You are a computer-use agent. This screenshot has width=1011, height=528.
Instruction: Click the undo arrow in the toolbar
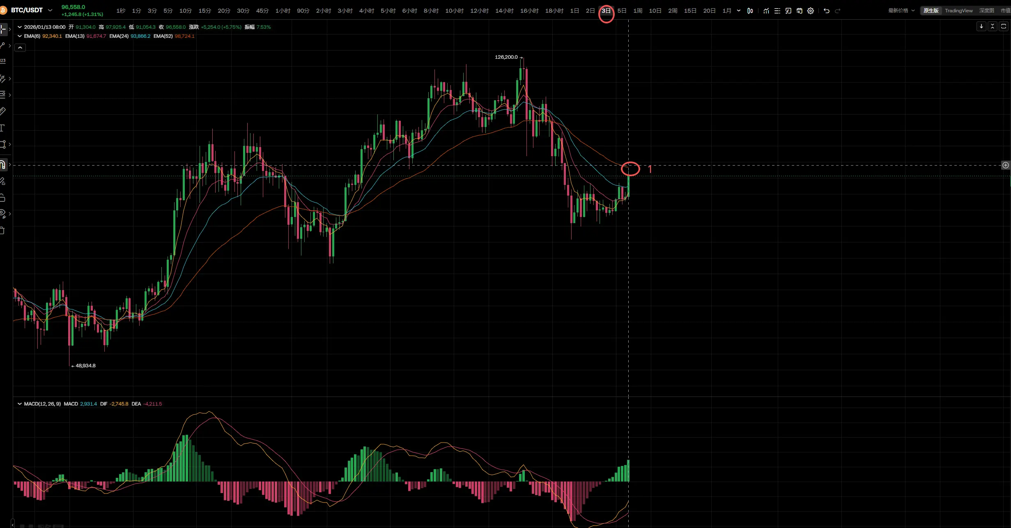827,11
